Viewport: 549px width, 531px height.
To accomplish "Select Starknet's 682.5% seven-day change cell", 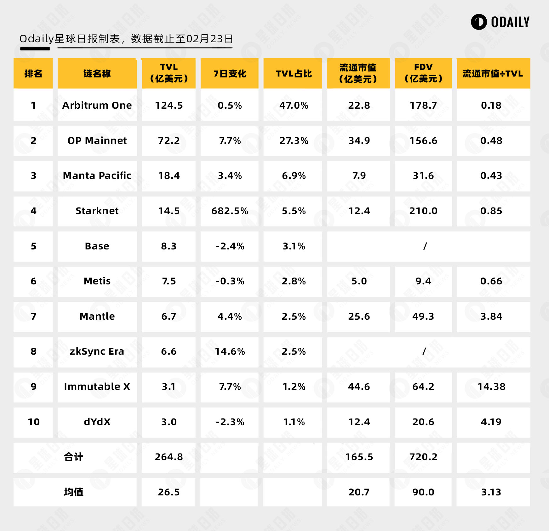I will click(229, 211).
